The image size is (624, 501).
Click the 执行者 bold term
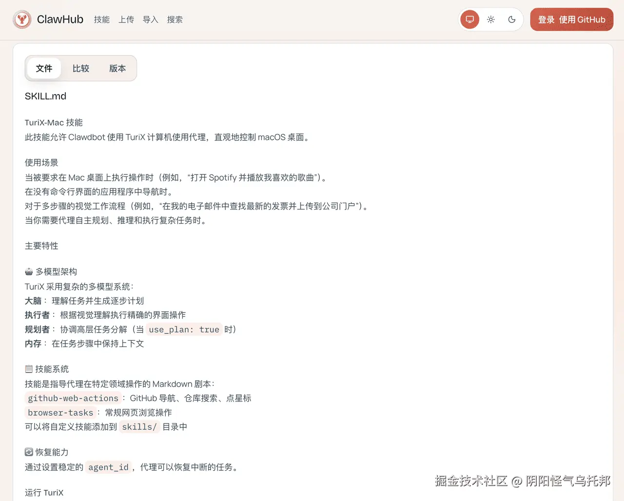click(37, 315)
